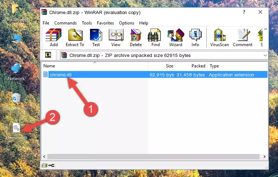Run the Test archive tool

click(96, 37)
